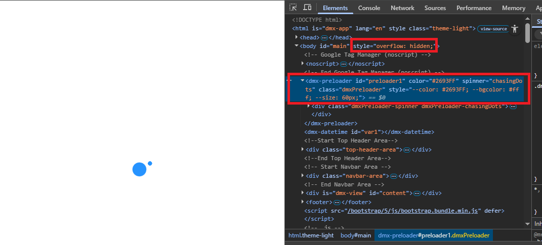The height and width of the screenshot is (245, 542).
Task: Click ellipsis badge in footer element
Action: pos(338,202)
